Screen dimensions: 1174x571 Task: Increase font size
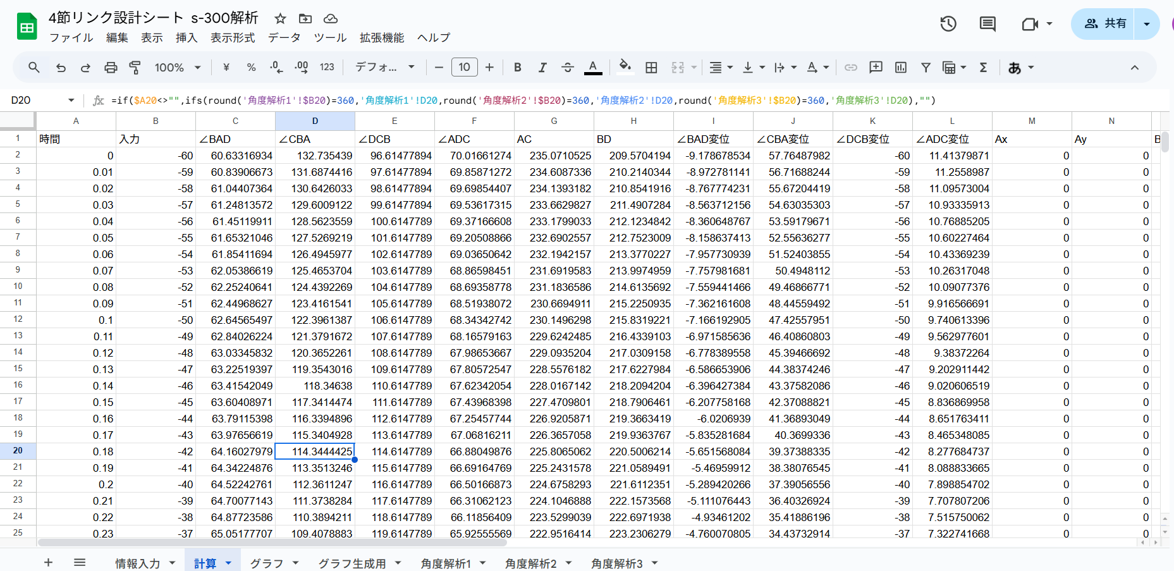click(x=489, y=68)
